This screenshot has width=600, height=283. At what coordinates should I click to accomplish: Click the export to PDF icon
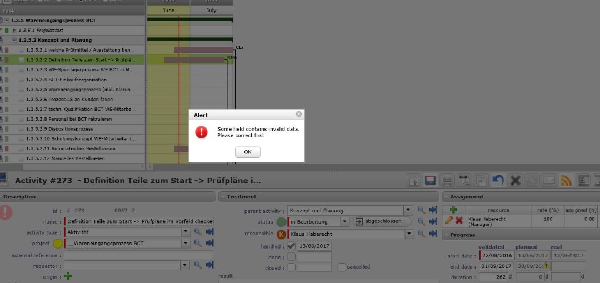point(464,180)
